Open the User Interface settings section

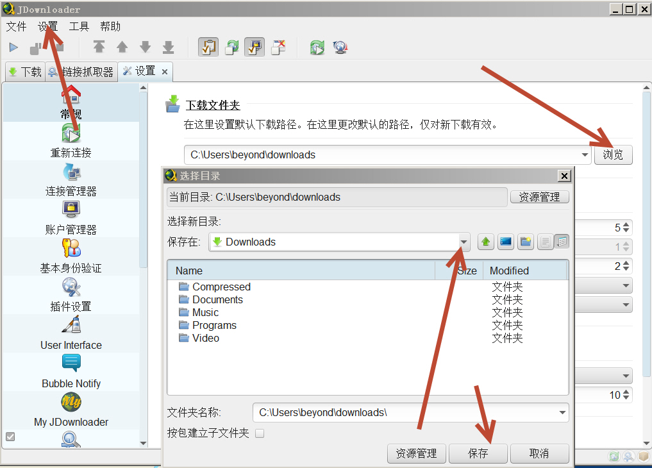[71, 333]
